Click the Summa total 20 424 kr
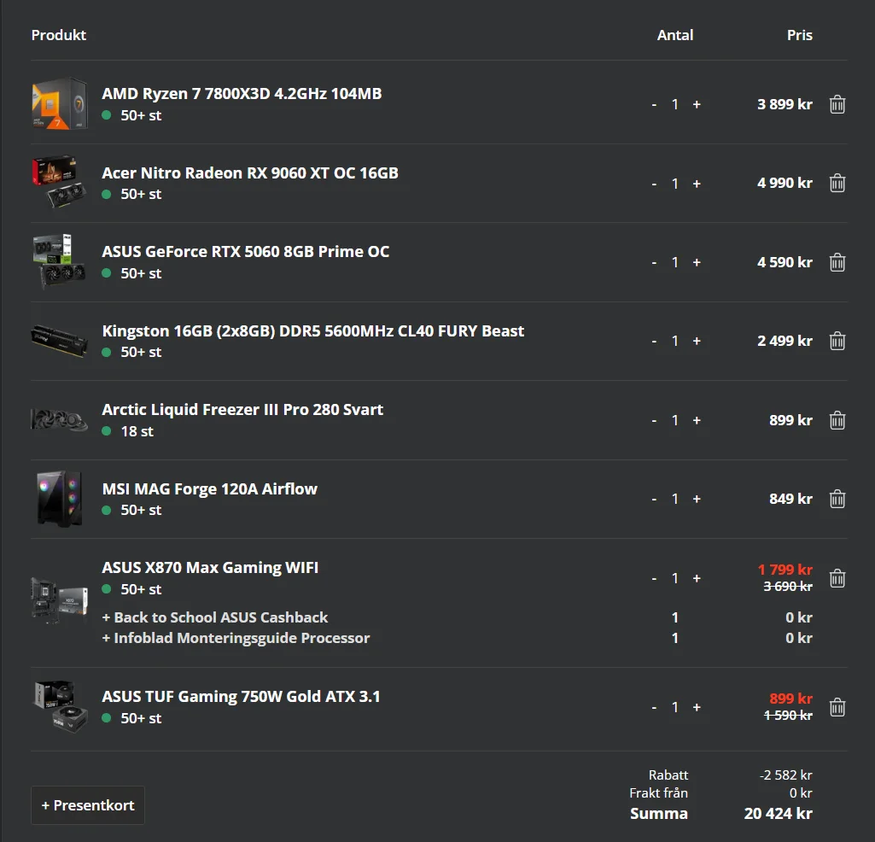 [x=778, y=814]
